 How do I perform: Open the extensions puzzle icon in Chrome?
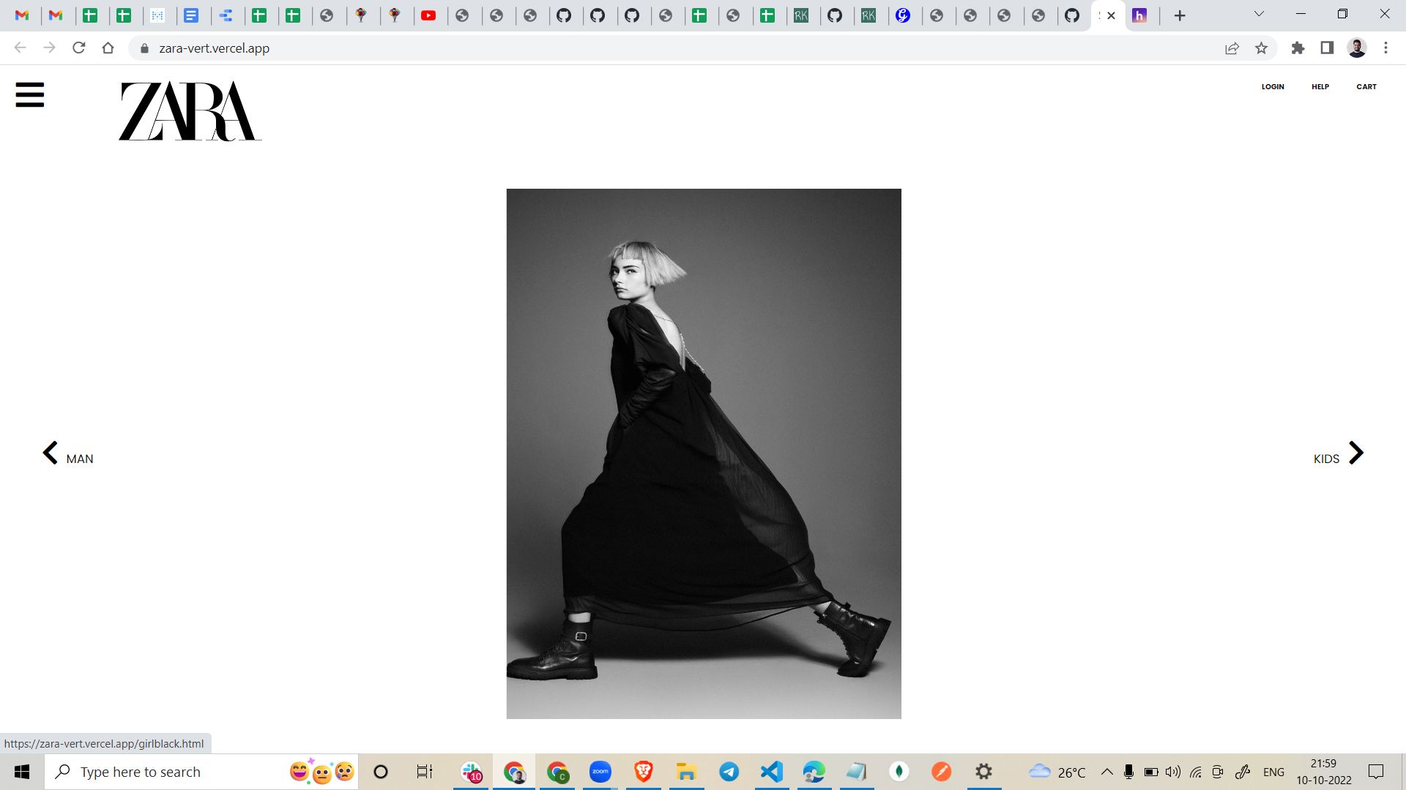coord(1298,48)
